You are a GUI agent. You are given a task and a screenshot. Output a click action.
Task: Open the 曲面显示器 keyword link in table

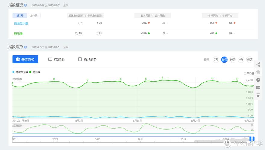(21, 23)
